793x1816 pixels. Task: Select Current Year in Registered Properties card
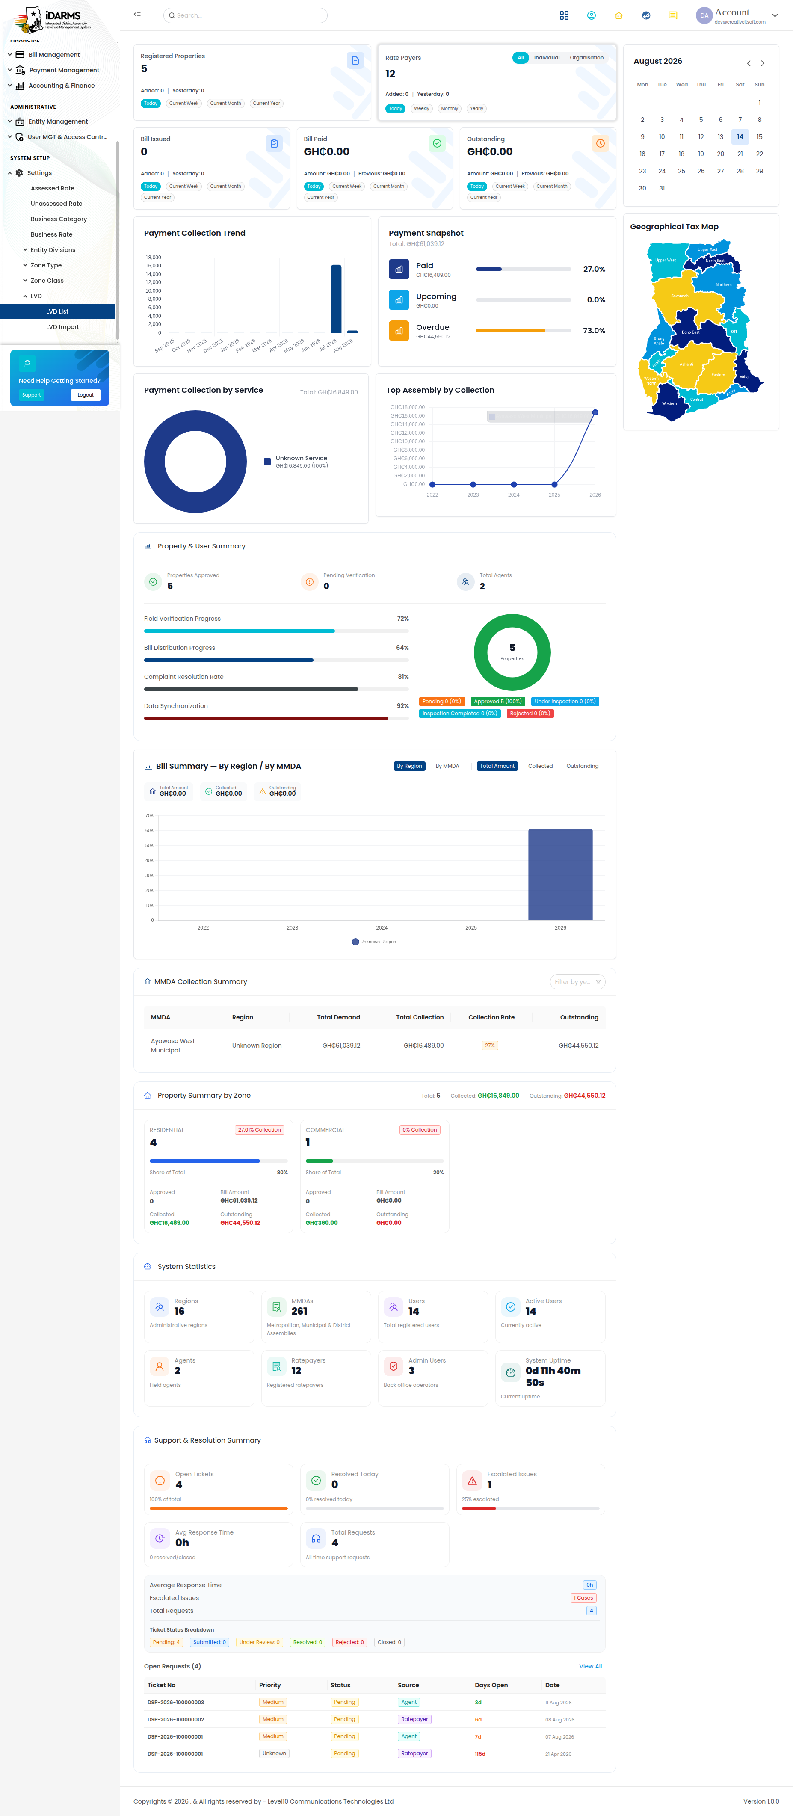click(266, 104)
